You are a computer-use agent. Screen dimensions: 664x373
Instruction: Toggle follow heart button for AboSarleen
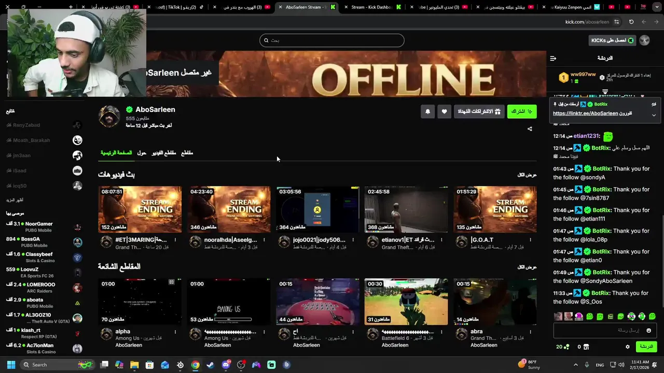444,111
